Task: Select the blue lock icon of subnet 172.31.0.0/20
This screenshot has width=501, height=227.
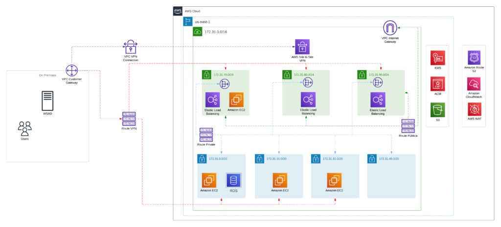Action: click(202, 159)
